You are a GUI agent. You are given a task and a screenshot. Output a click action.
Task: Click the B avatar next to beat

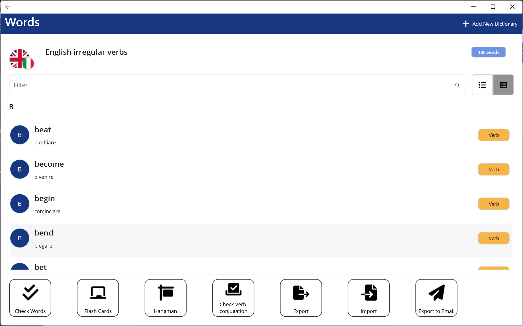tap(20, 135)
